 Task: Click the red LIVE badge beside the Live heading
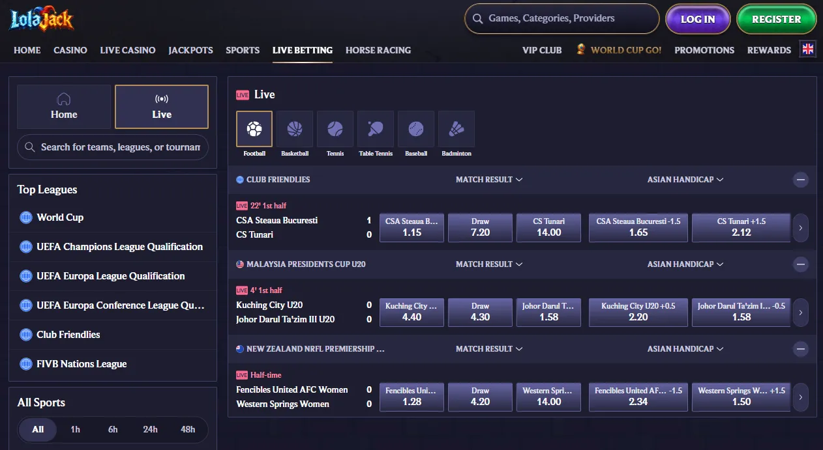(243, 95)
